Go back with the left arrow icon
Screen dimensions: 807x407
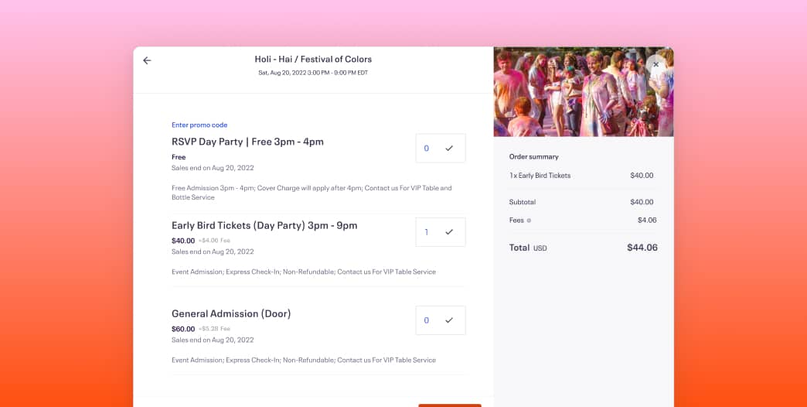click(x=147, y=60)
